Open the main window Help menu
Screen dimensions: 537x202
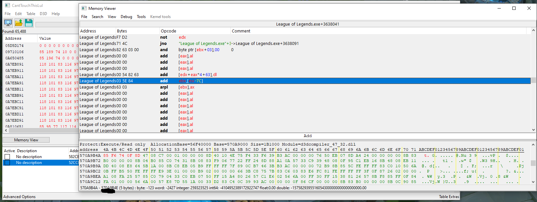click(56, 14)
